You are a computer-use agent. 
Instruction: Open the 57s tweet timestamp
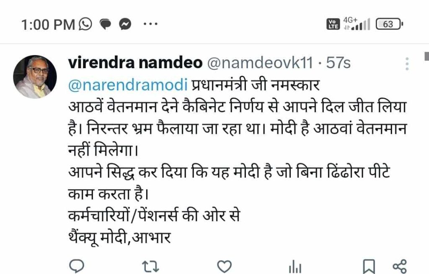pos(338,63)
